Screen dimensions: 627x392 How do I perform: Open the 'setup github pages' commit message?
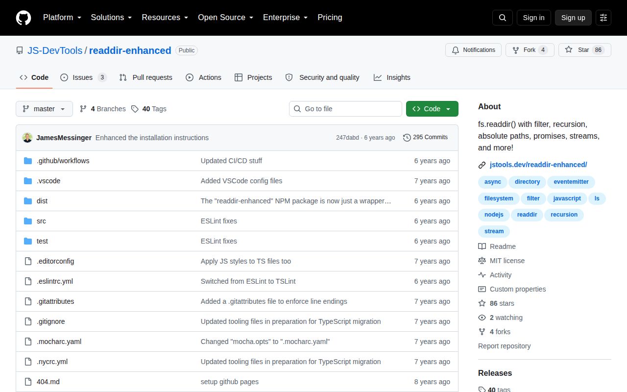coord(230,382)
